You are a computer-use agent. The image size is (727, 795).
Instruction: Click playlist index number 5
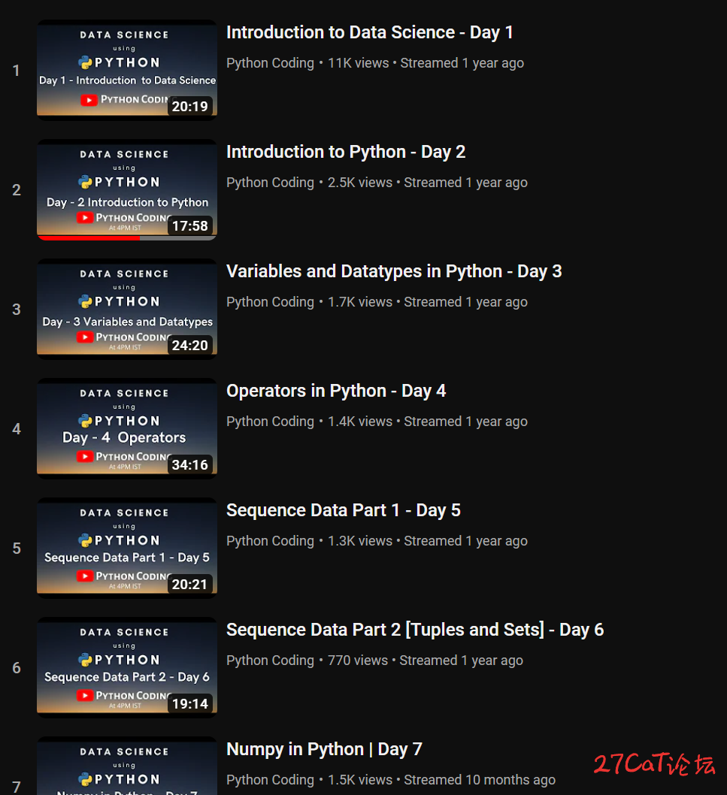tap(17, 548)
